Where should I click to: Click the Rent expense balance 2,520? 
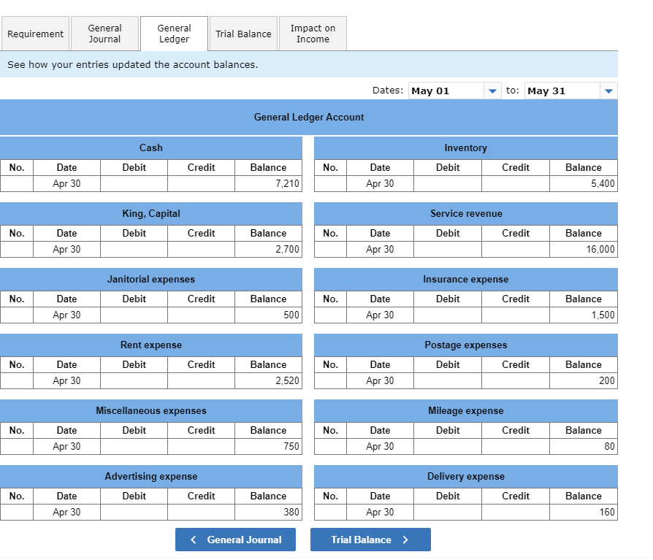(x=268, y=381)
